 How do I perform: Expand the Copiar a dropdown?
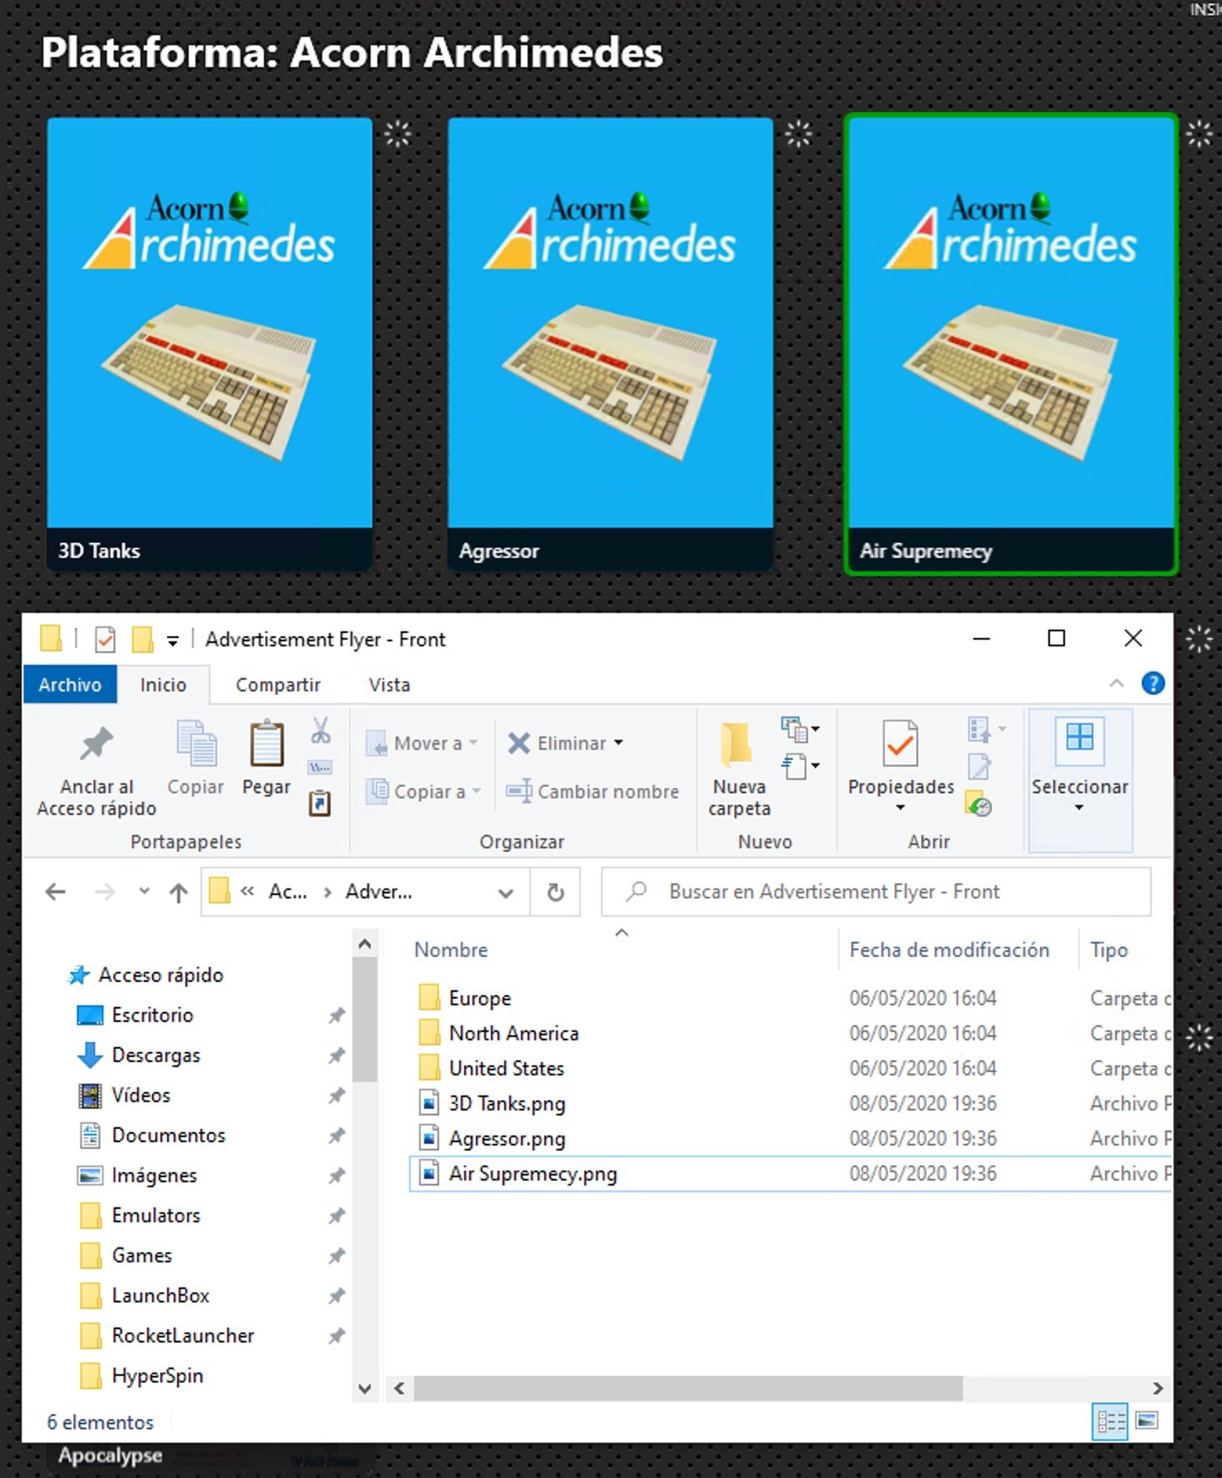477,791
